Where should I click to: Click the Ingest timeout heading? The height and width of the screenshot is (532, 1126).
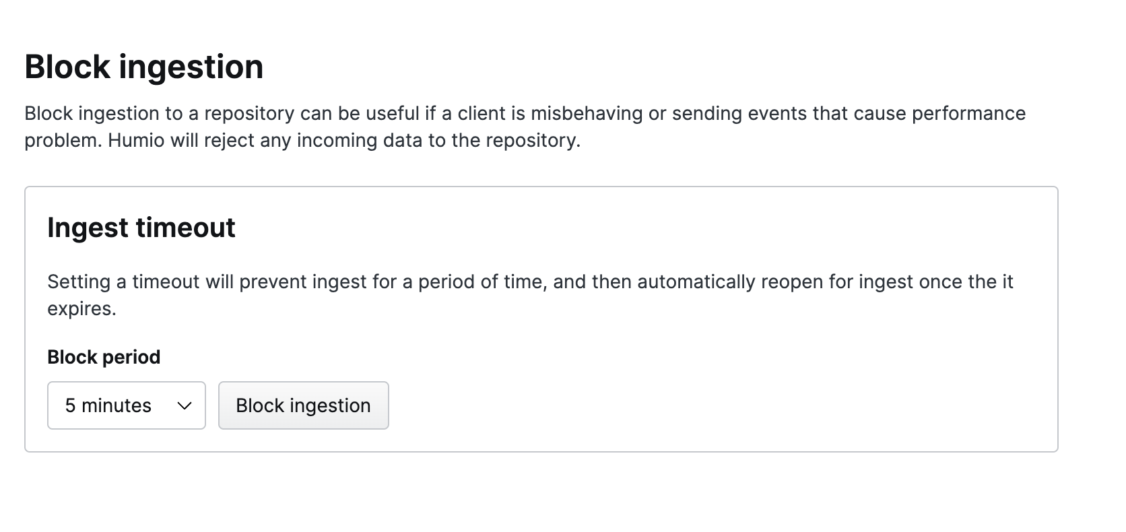141,228
